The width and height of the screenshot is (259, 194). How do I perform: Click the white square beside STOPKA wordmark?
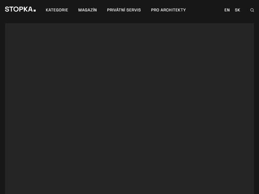coord(34,11)
